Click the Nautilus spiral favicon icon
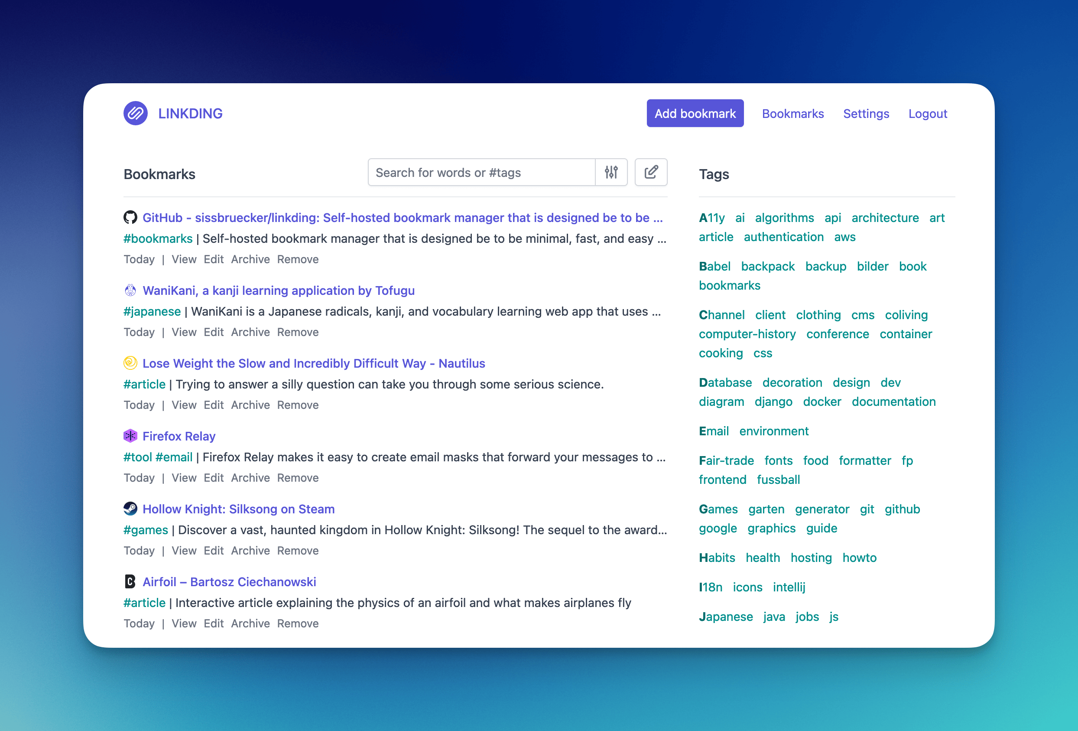The width and height of the screenshot is (1078, 731). (130, 363)
